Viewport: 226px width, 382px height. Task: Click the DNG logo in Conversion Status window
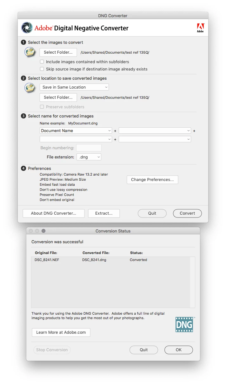184,324
